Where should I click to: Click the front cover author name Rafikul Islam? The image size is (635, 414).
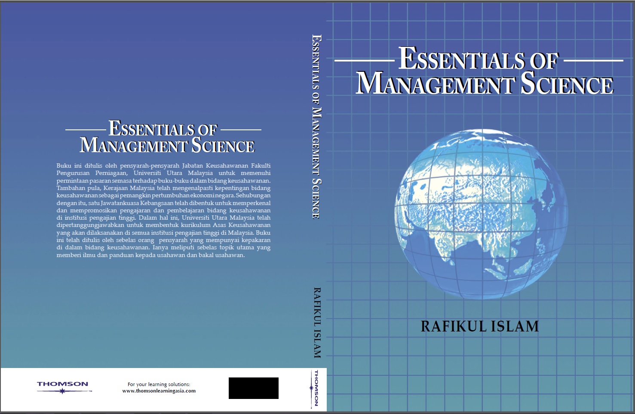point(479,327)
